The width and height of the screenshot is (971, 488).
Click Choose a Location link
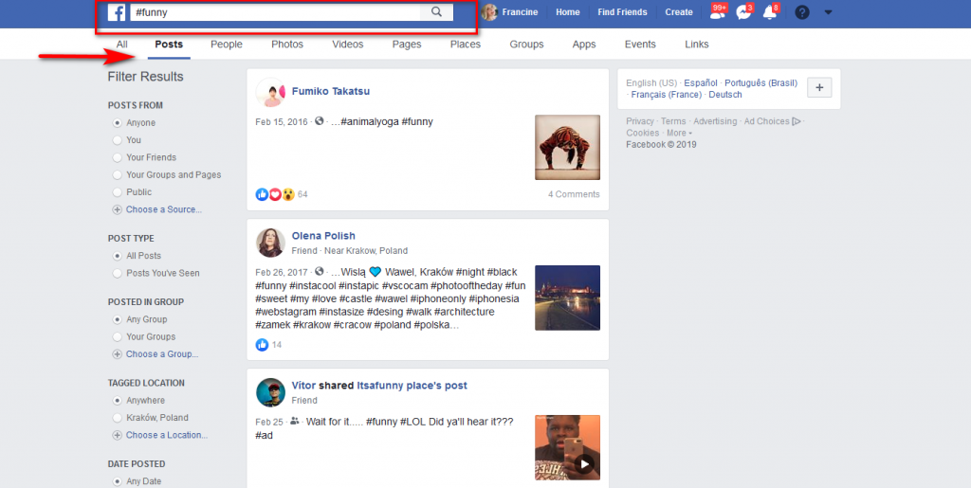(x=167, y=436)
